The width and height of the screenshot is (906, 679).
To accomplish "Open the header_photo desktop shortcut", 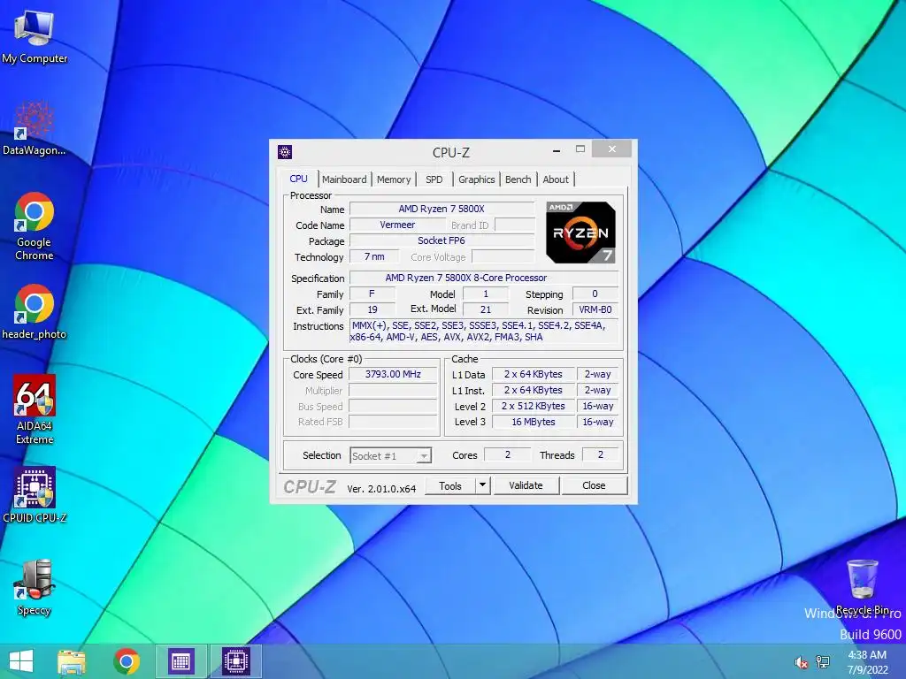I will coord(35,311).
